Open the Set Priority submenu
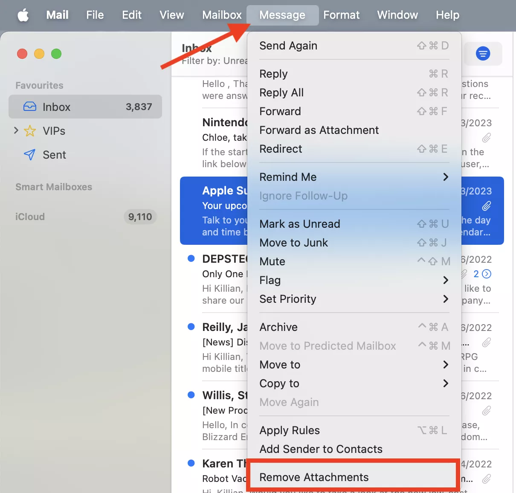Viewport: 516px width, 493px height. 354,299
